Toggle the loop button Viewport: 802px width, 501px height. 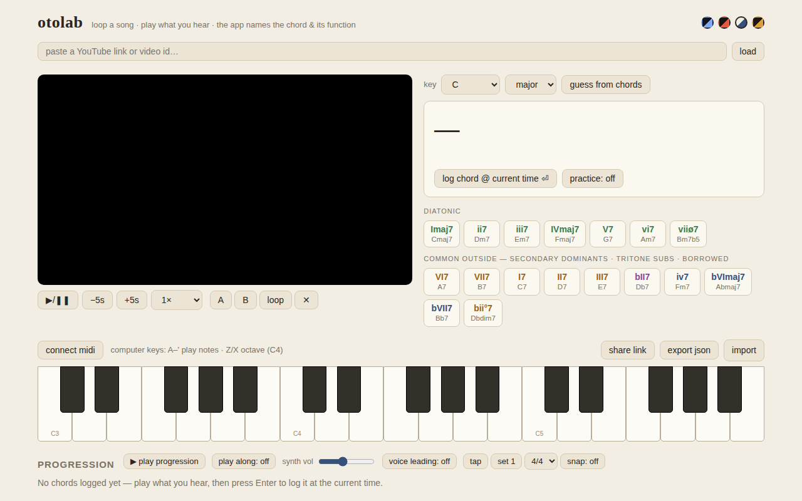point(276,300)
